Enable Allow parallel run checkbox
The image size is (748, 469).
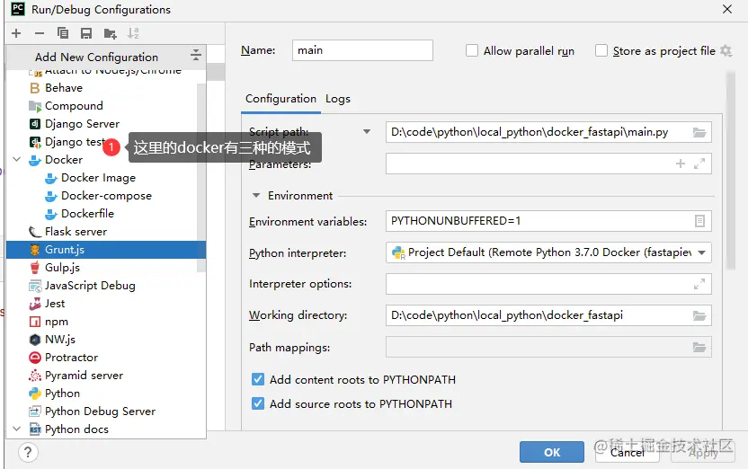(x=472, y=50)
